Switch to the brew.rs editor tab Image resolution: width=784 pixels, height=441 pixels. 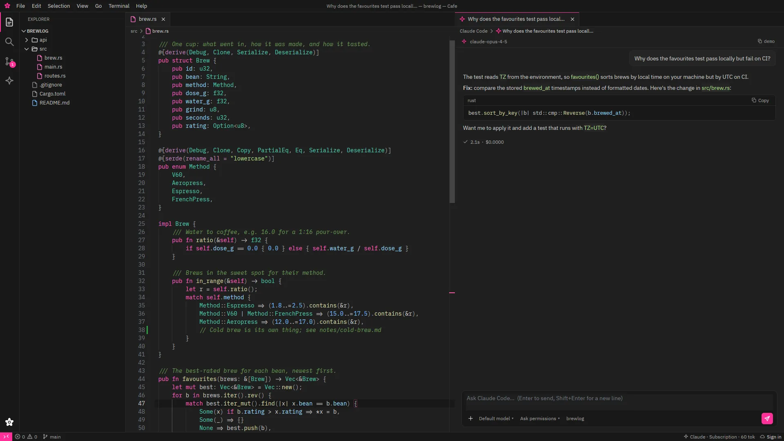[147, 19]
